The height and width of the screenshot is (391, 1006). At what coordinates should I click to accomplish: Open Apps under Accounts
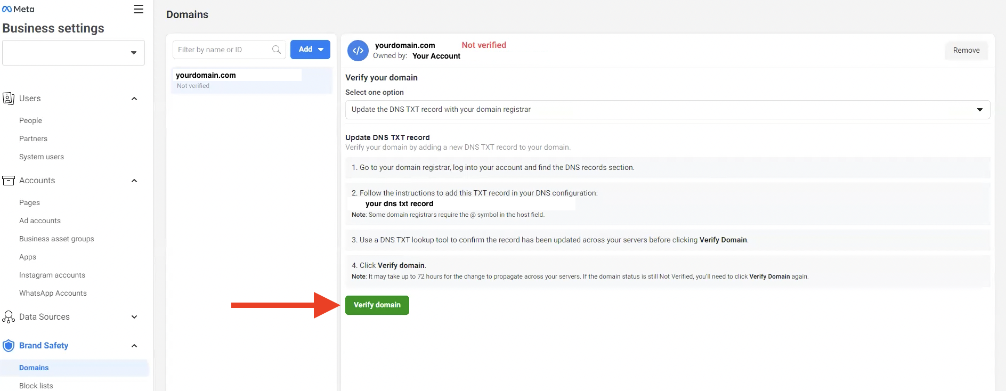coord(28,257)
